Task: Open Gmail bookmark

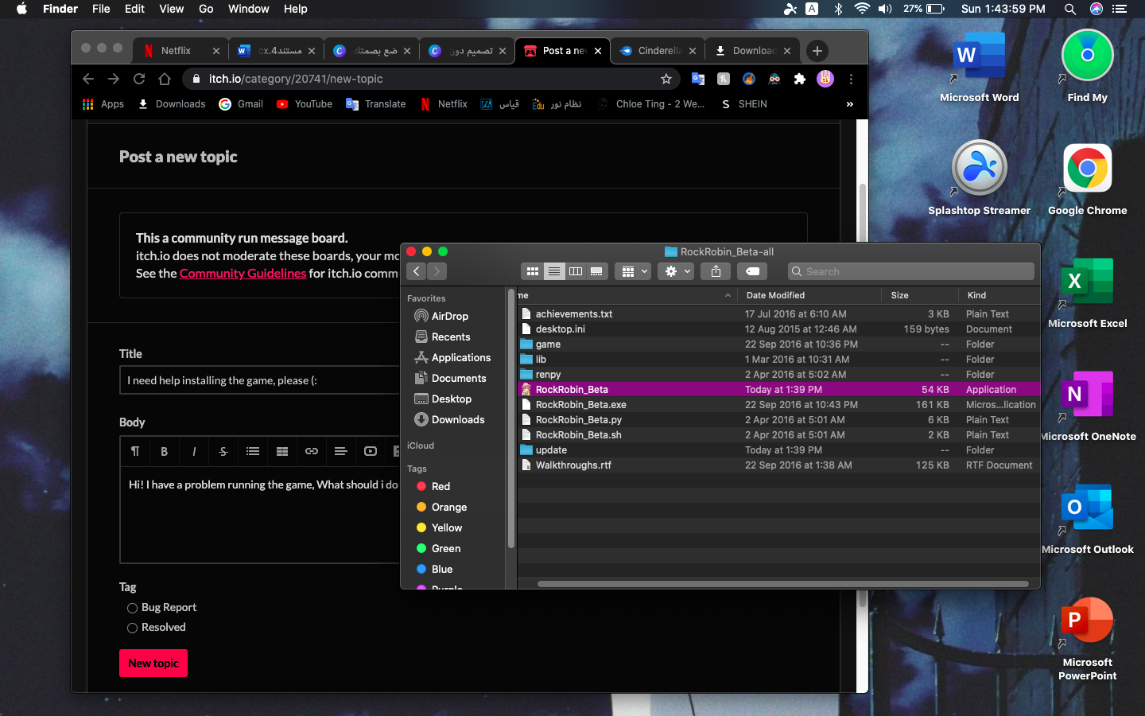Action: 241,104
